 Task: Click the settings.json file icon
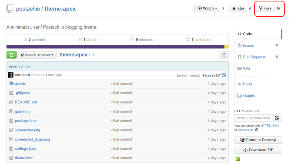pyautogui.click(x=11, y=149)
